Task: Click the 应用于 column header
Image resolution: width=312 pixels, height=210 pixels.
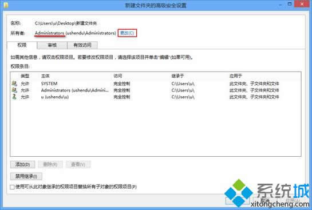Action: [236, 76]
